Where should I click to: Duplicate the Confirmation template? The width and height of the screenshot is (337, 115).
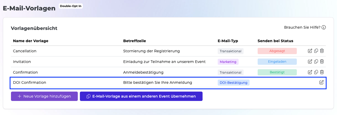(316, 72)
